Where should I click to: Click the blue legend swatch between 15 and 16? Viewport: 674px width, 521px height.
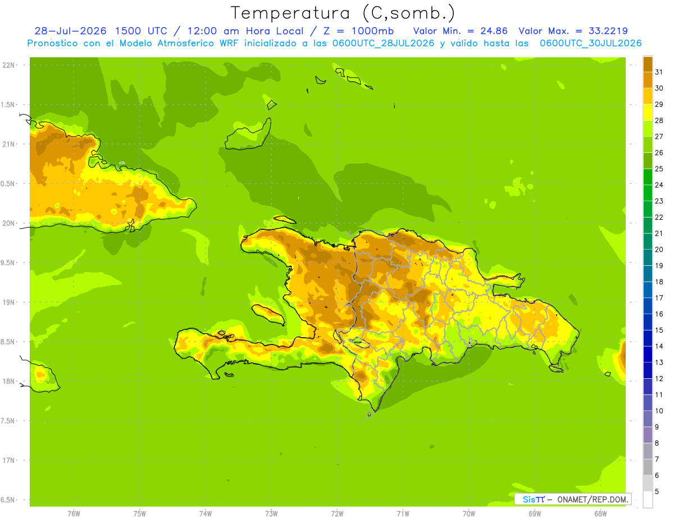pos(648,322)
